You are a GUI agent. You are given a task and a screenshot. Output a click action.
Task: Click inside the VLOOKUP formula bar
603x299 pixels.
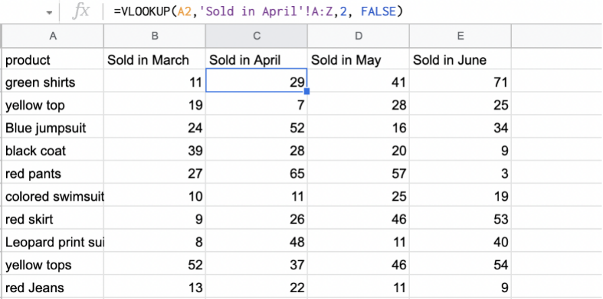point(270,12)
